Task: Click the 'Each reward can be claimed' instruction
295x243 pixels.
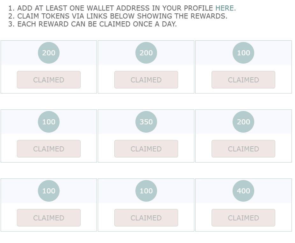Action: pyautogui.click(x=92, y=24)
